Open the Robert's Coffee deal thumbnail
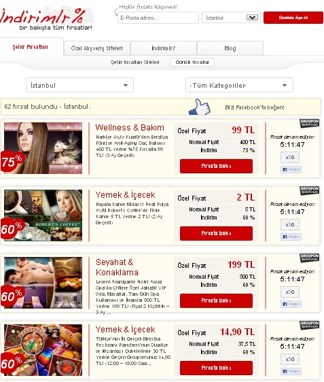Viewport: 324px width, 382px height. (x=43, y=215)
